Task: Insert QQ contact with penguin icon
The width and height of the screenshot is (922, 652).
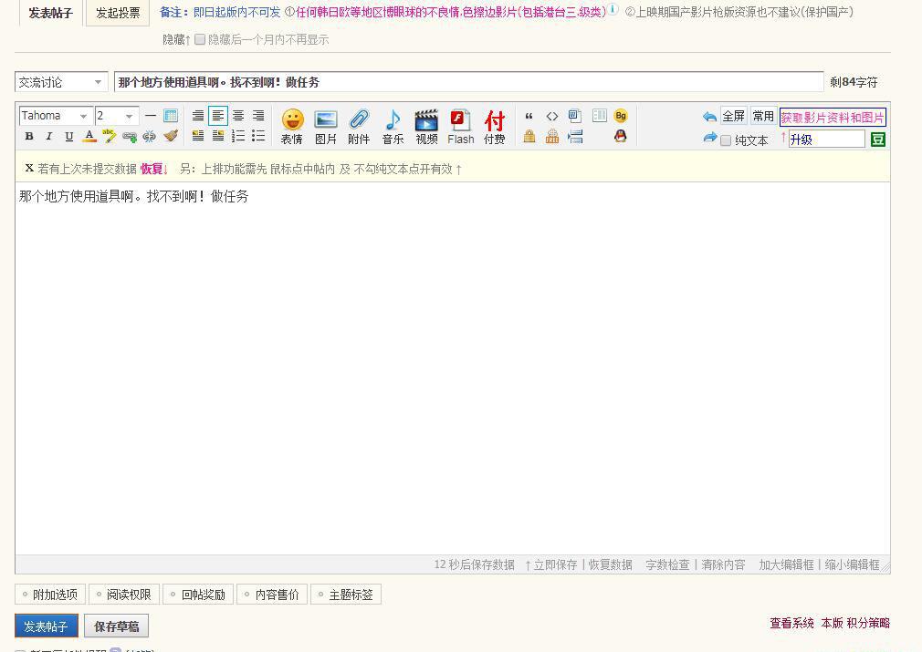Action: coord(621,136)
